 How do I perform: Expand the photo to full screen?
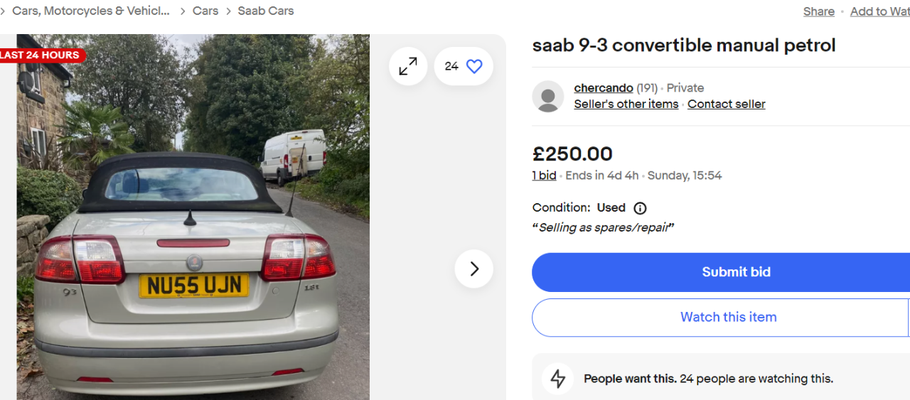pos(408,67)
